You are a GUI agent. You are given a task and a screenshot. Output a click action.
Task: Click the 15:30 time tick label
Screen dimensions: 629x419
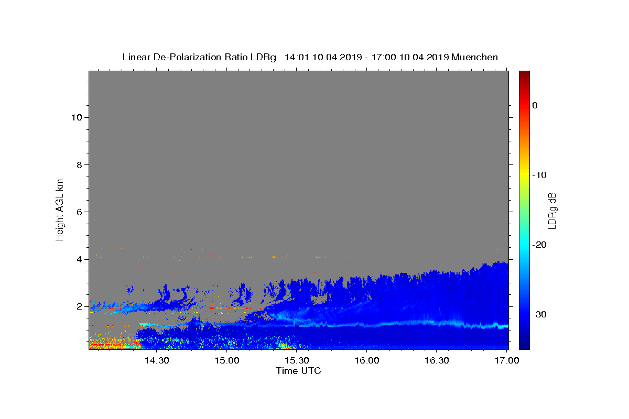tap(297, 360)
